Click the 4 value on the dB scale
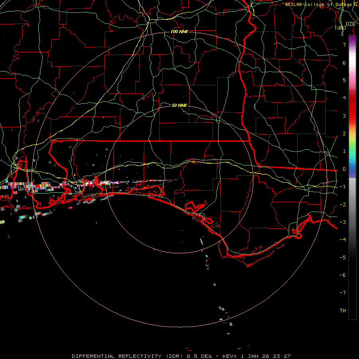The width and height of the screenshot is (359, 359). click(x=344, y=98)
